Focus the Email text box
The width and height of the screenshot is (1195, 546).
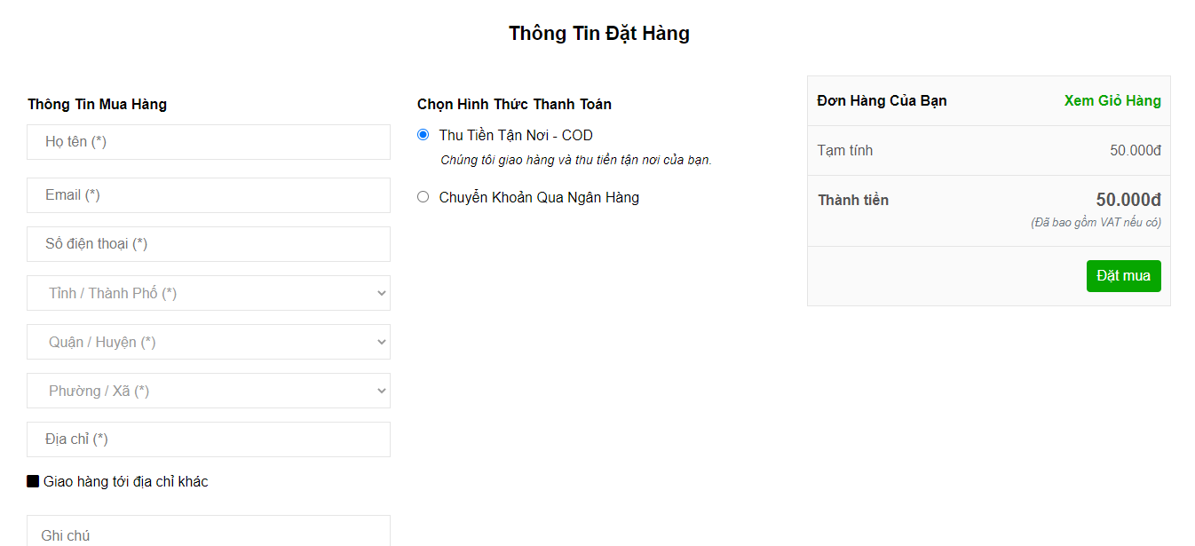(209, 195)
